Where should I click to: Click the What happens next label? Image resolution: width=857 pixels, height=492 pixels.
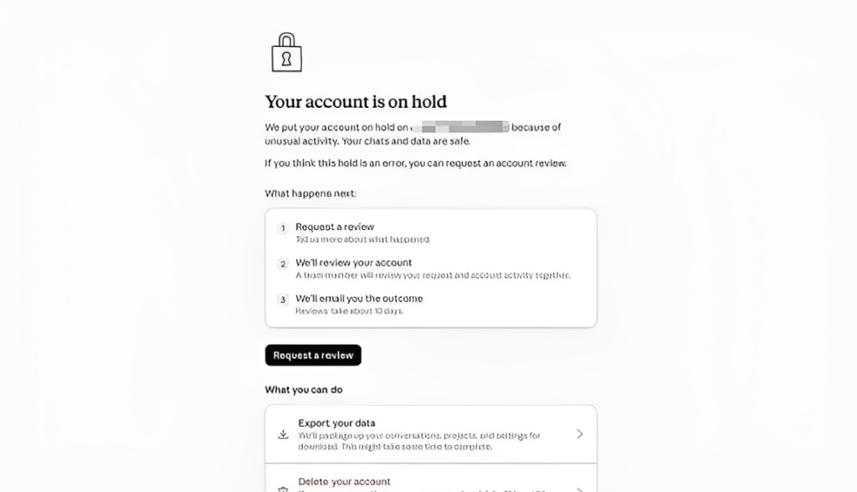310,193
